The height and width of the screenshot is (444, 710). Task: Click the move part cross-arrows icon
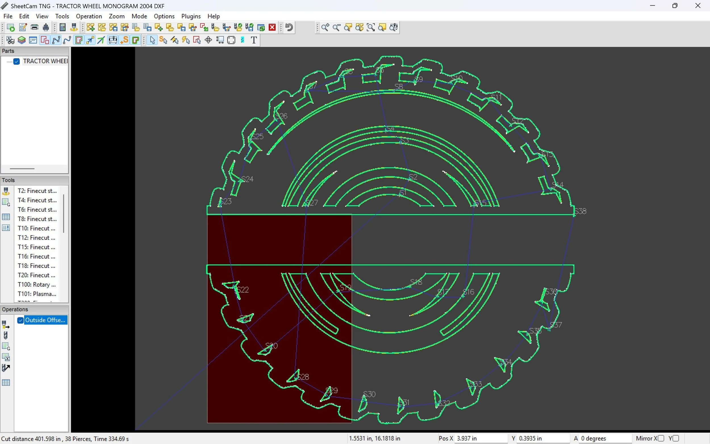pyautogui.click(x=208, y=40)
